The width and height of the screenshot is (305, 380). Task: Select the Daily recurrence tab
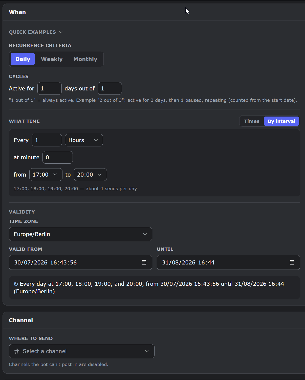point(23,59)
